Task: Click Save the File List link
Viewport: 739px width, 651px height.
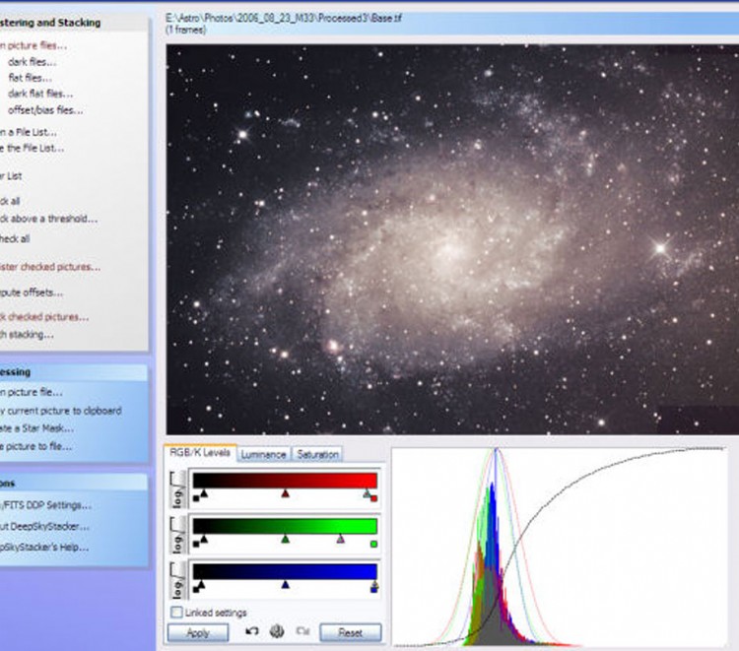Action: coord(32,148)
